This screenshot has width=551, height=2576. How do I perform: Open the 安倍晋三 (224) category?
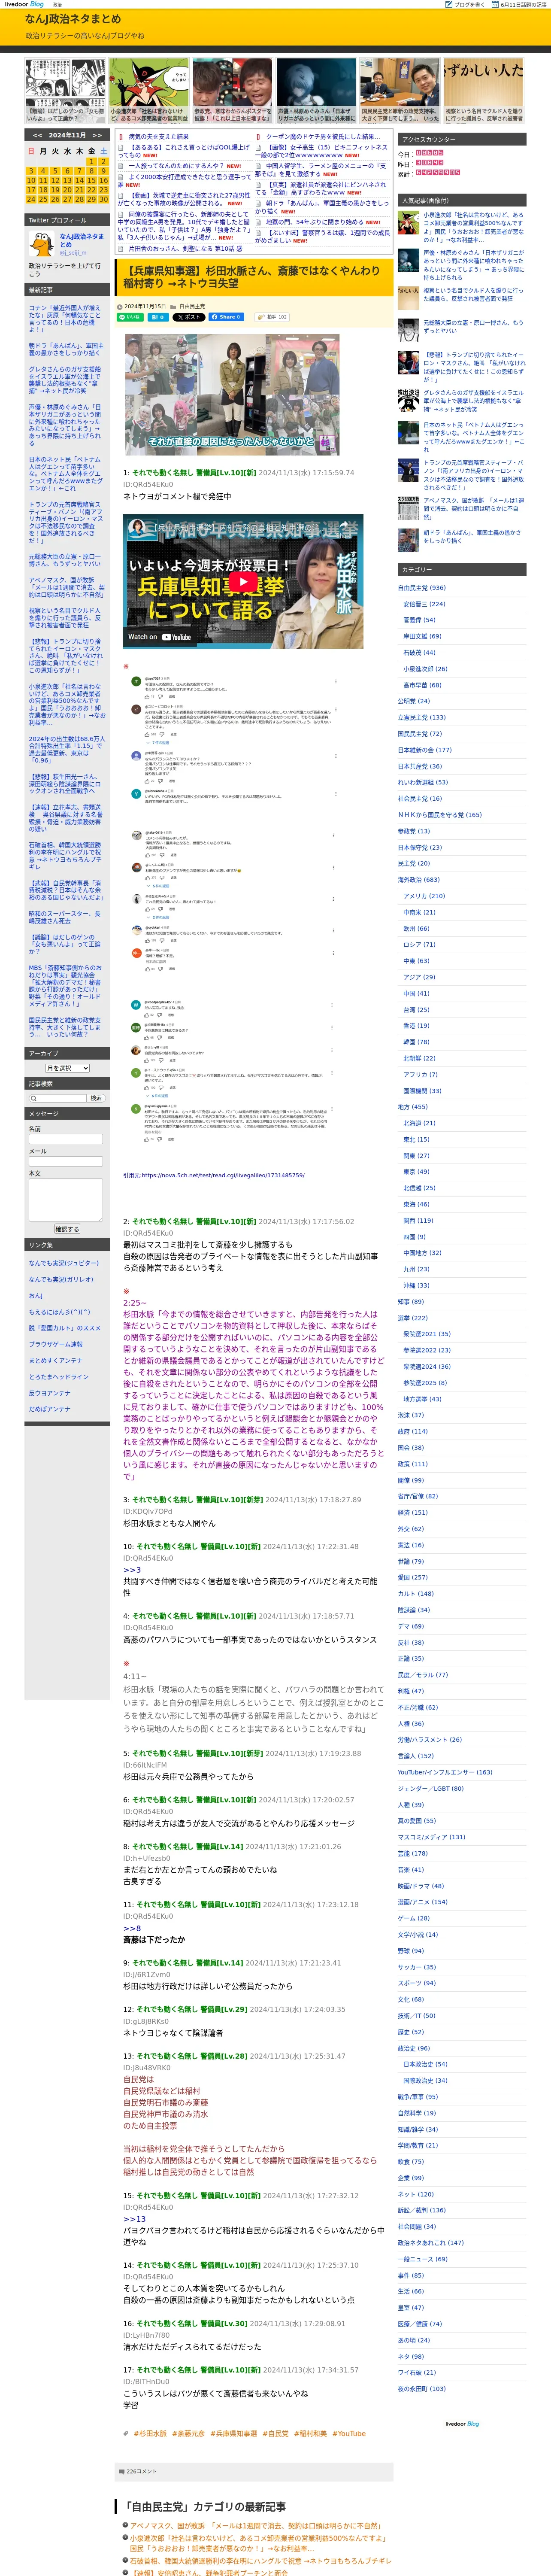[x=424, y=604]
